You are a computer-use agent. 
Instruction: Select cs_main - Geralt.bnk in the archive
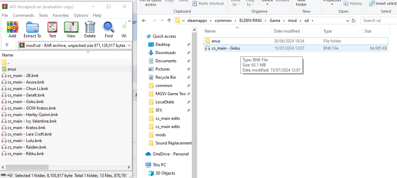[x=23, y=95]
